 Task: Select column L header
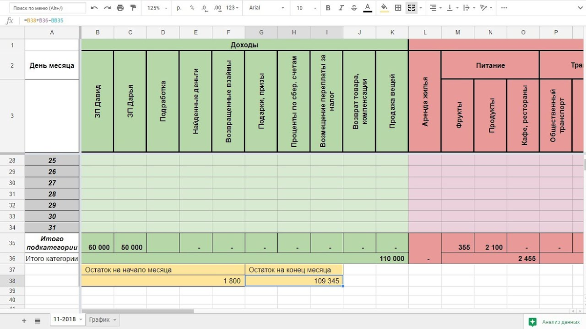425,33
